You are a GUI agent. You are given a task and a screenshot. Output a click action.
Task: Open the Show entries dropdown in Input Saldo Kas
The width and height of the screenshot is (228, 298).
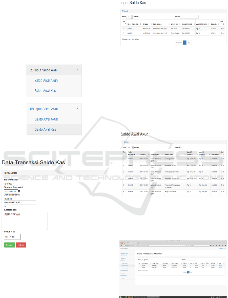point(130,17)
